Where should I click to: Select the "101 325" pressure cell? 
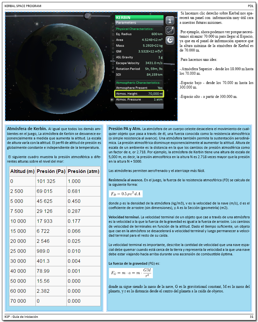(51, 181)
